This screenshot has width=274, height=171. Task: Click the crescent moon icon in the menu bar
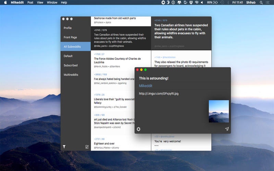pyautogui.click(x=168, y=2)
